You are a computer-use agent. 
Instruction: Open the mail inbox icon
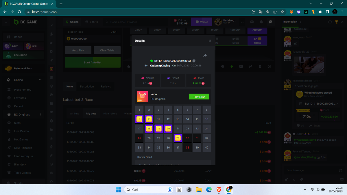(x=252, y=22)
